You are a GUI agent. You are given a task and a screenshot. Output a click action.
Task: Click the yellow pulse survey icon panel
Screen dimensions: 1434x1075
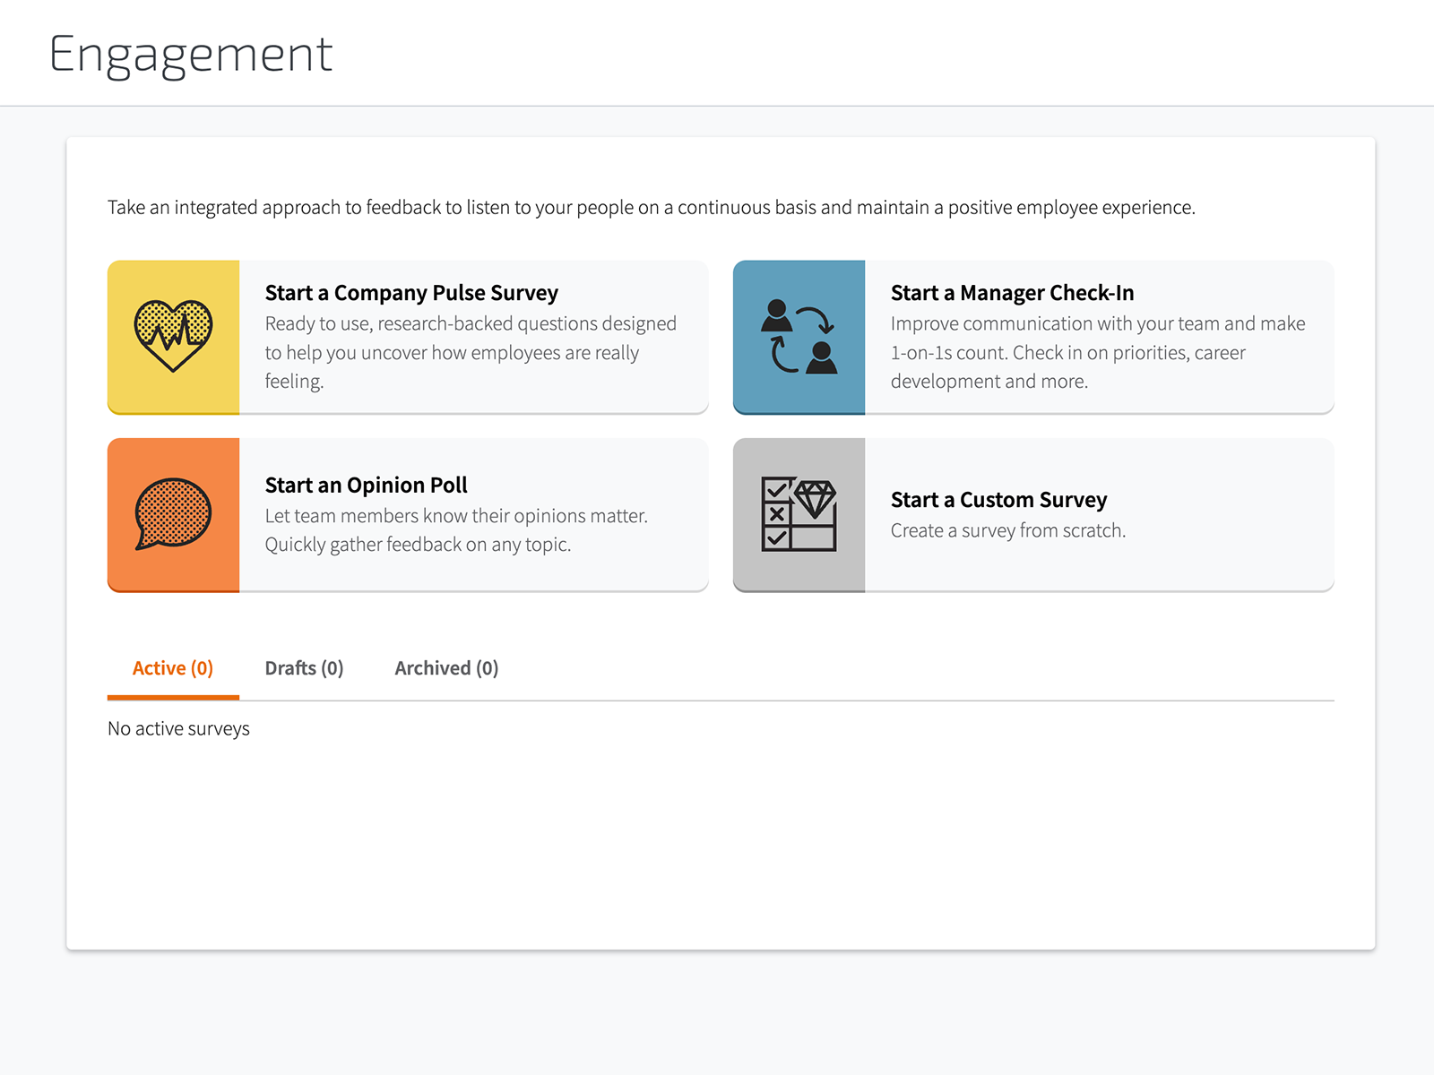point(173,337)
